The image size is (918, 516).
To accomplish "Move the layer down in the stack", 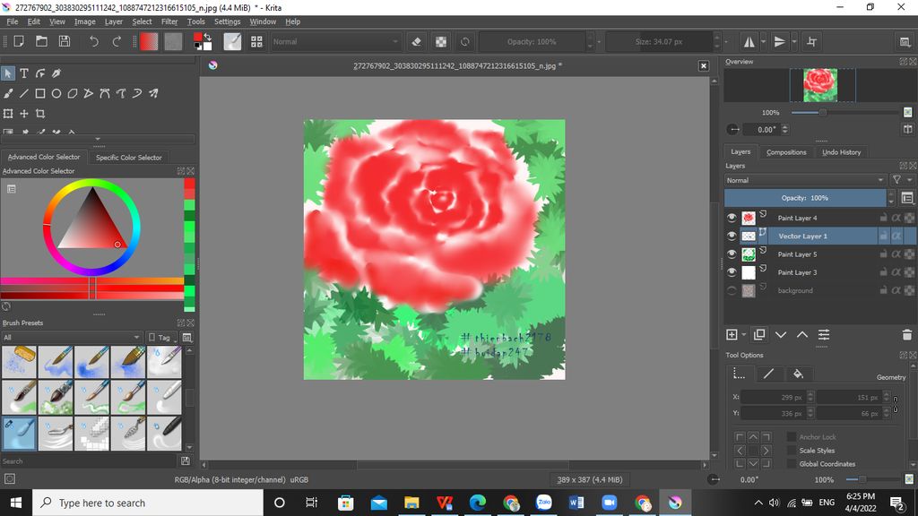I will pos(781,335).
